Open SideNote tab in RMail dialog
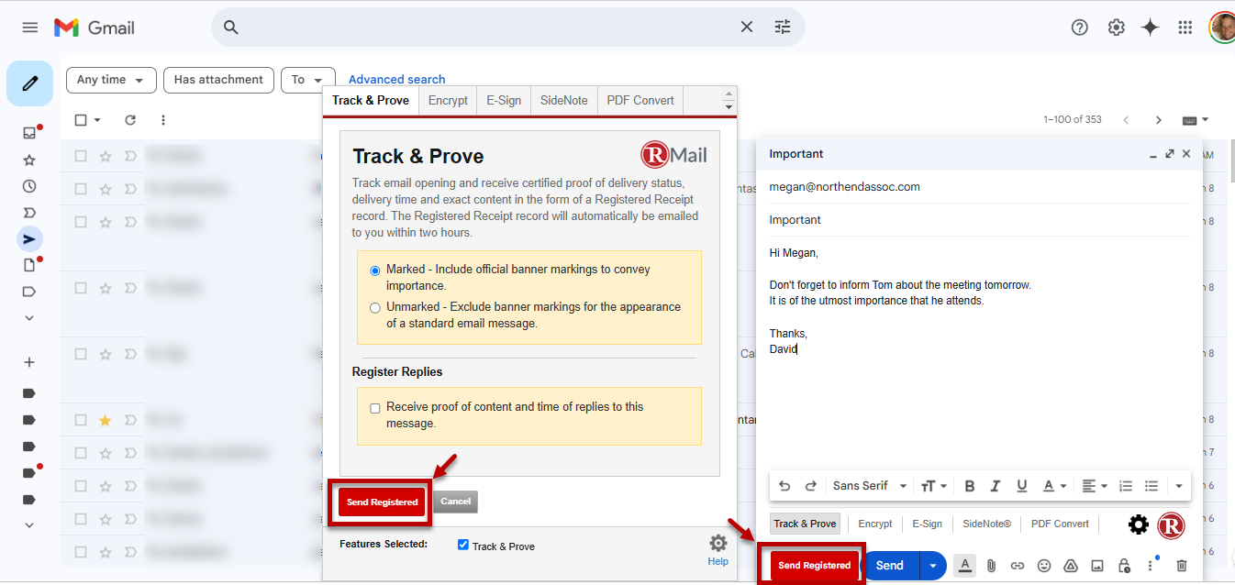 click(564, 101)
